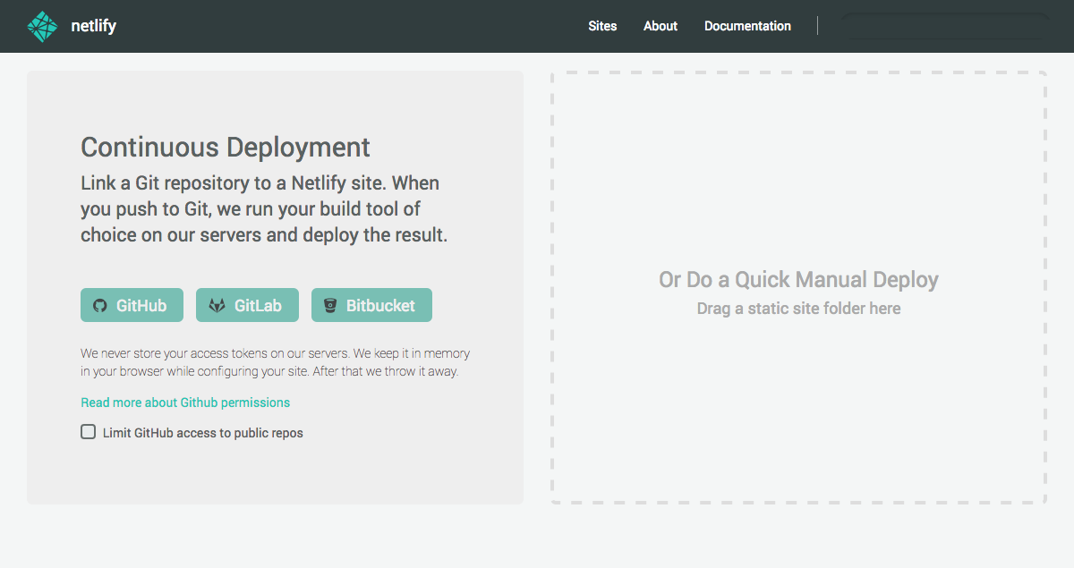This screenshot has height=568, width=1074.
Task: Navigate to the Sites menu item
Action: [602, 26]
